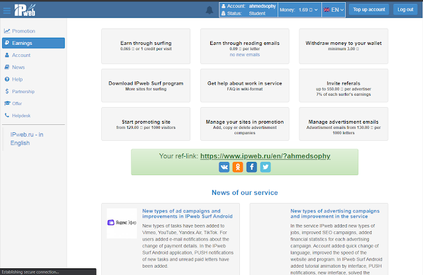This screenshot has height=275, width=423.
Task: Click the 'no new emails' text
Action: pyautogui.click(x=245, y=54)
